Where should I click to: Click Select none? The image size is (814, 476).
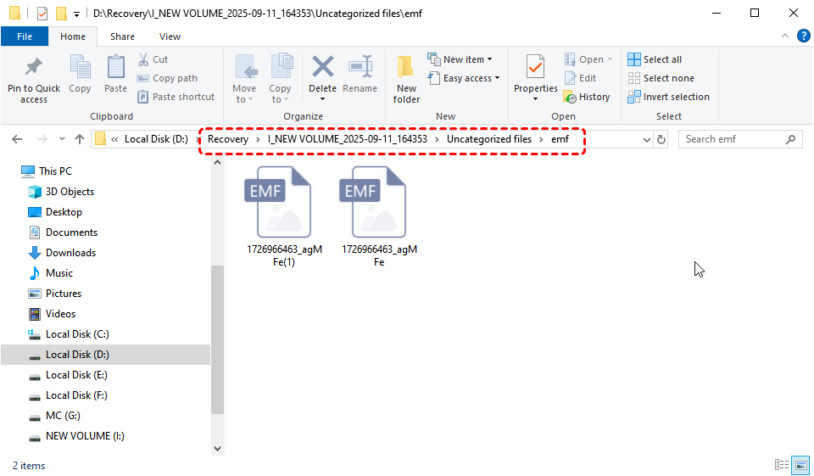click(661, 78)
